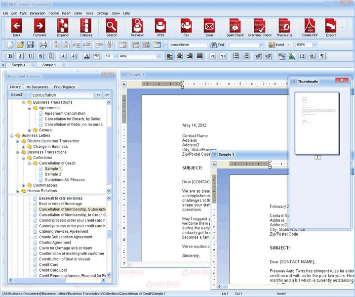Click the small printer icon in second toolbar
This screenshot has height=297, width=355.
pyautogui.click(x=43, y=44)
